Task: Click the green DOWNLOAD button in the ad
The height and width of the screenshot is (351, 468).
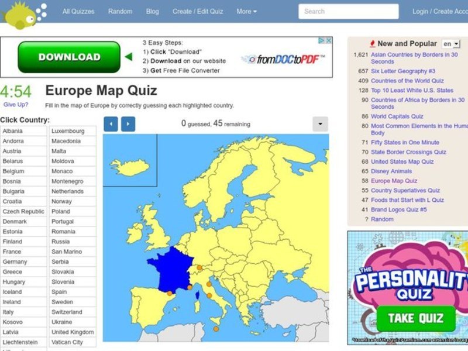Action: point(68,57)
